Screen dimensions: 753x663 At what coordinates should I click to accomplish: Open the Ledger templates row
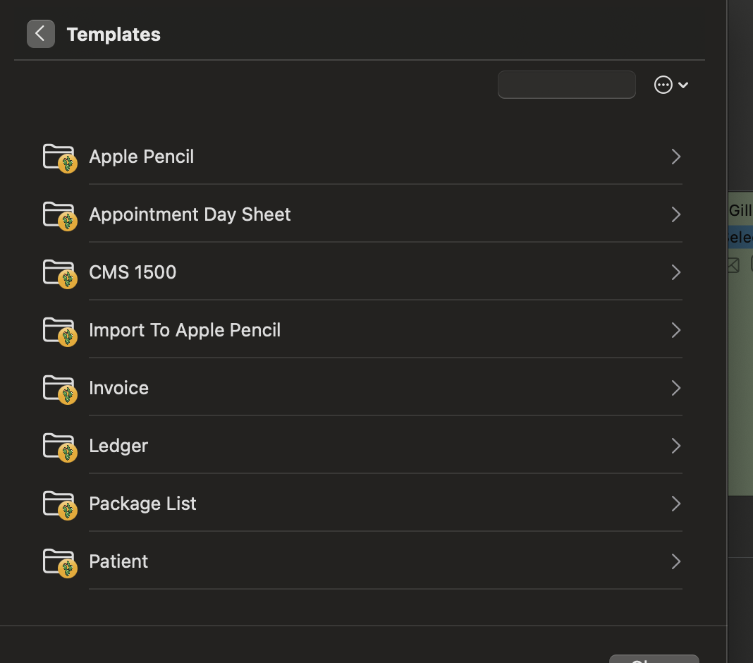[x=362, y=446]
